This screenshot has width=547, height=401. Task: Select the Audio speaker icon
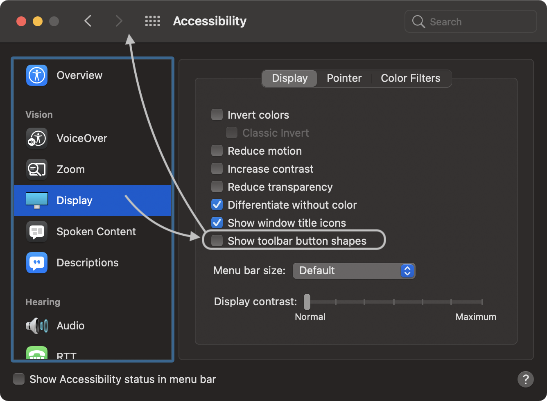37,326
